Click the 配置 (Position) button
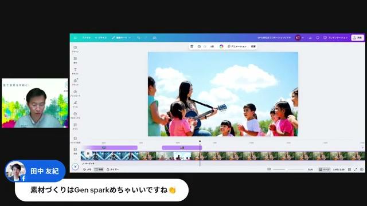 click(253, 46)
